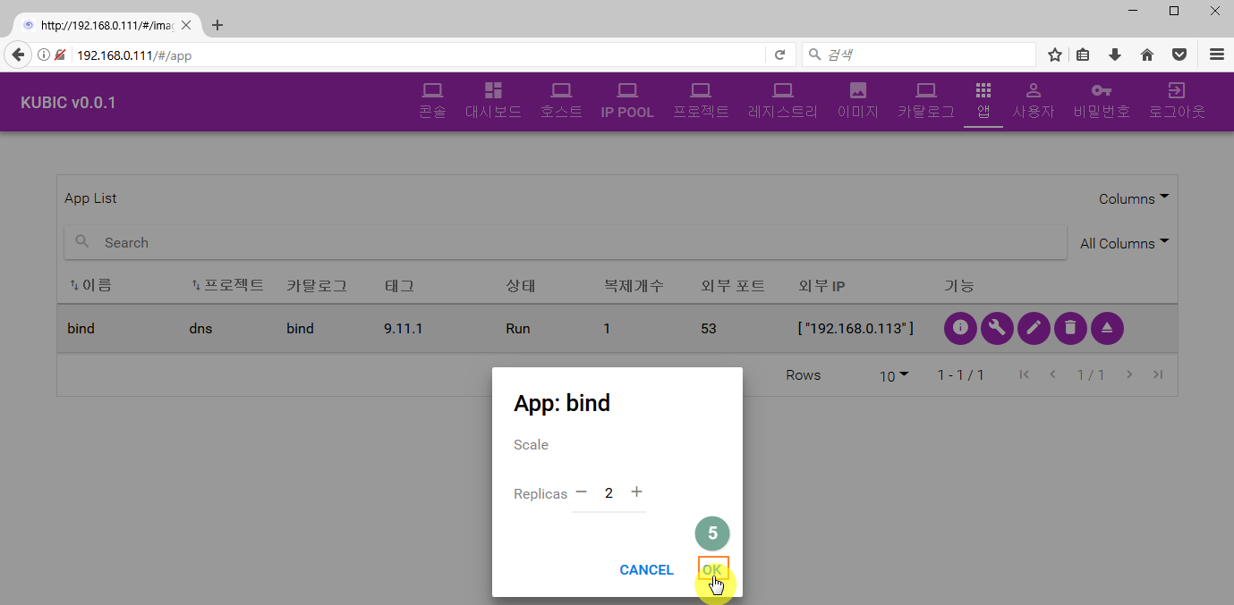Expand the Columns dropdown

1134,198
